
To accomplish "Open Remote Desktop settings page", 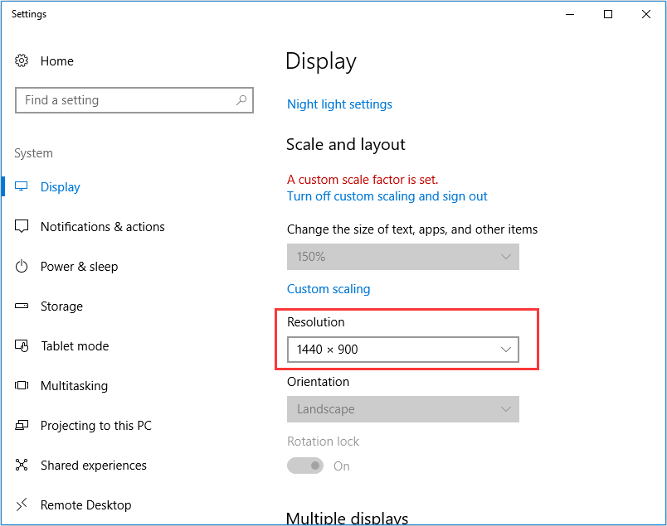I will point(86,504).
